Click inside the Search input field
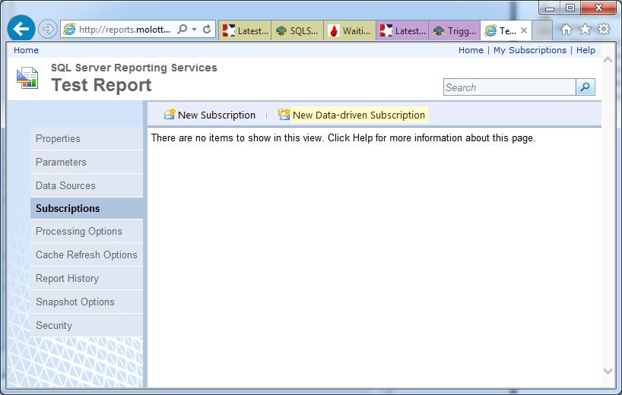The height and width of the screenshot is (395, 622). coord(509,87)
